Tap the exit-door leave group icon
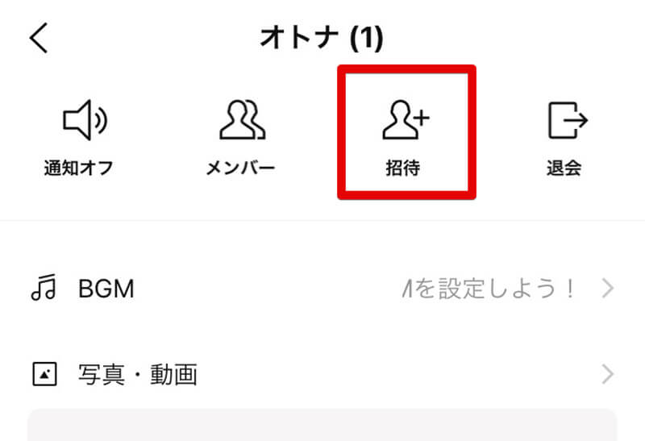This screenshot has width=645, height=441. click(568, 119)
